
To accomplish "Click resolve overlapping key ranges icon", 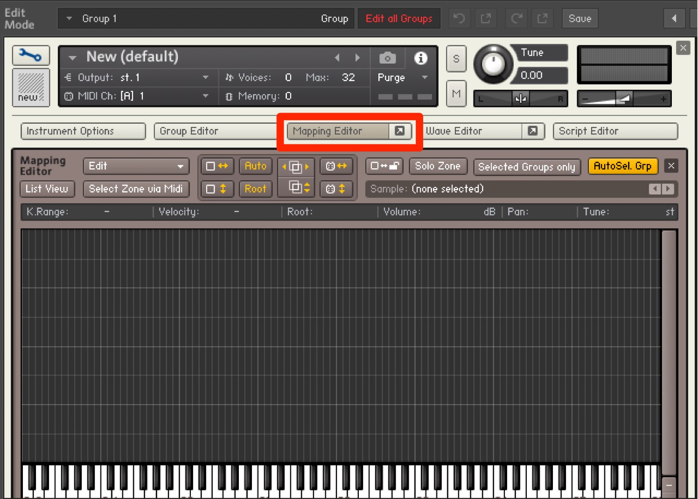I will click(x=296, y=166).
